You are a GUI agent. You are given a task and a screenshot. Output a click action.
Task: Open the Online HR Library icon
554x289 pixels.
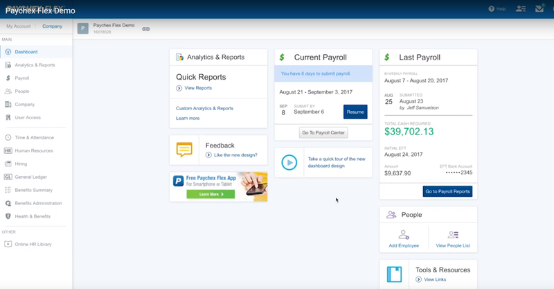(8, 244)
